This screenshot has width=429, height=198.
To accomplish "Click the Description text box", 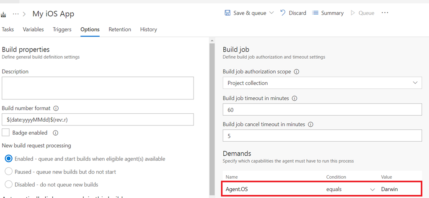I will [98, 88].
